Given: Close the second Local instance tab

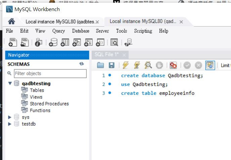Looking at the screenshot, I should click(181, 22).
